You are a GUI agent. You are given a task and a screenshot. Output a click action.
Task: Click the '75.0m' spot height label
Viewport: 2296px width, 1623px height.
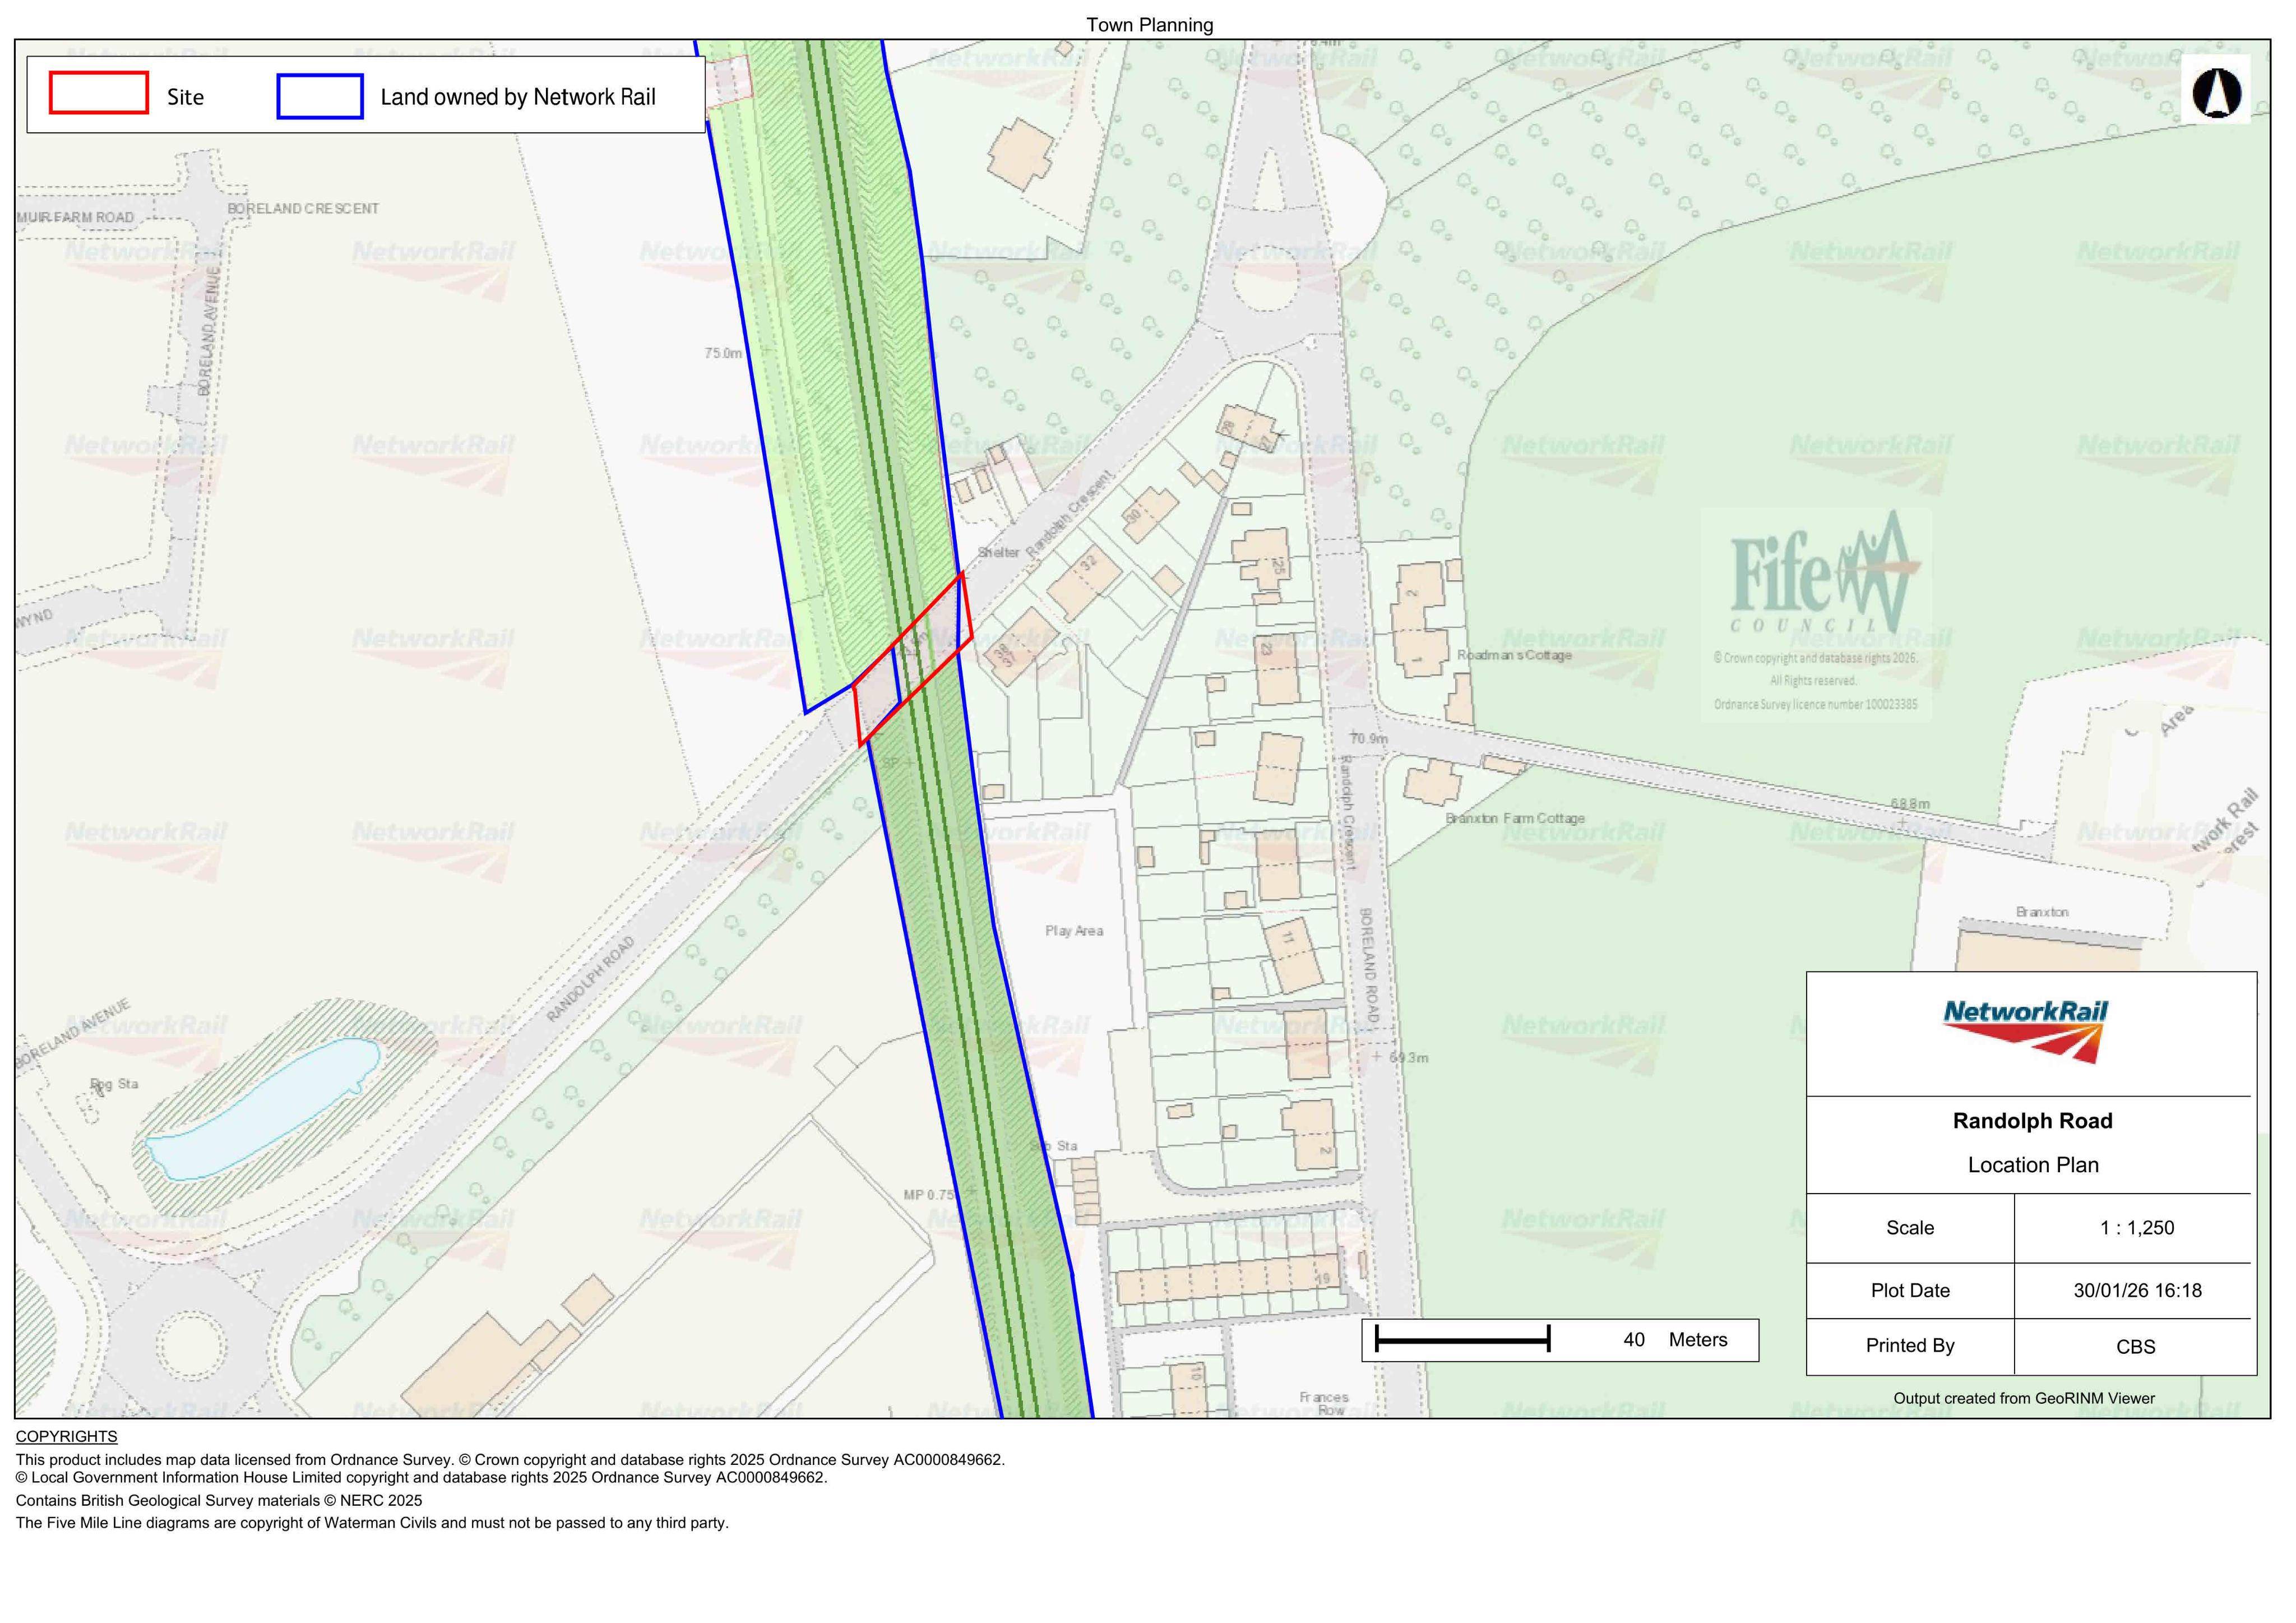(x=723, y=353)
